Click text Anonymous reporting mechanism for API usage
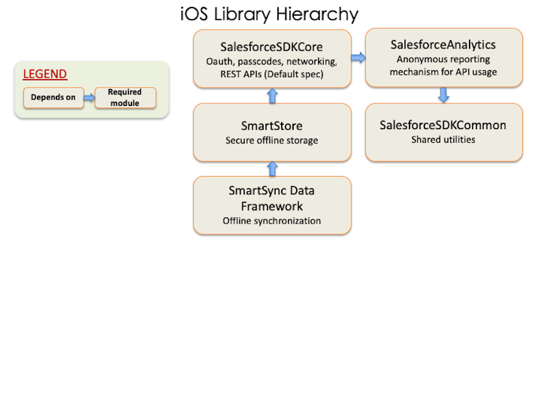Viewport: 541px width, 406px height. (443, 66)
